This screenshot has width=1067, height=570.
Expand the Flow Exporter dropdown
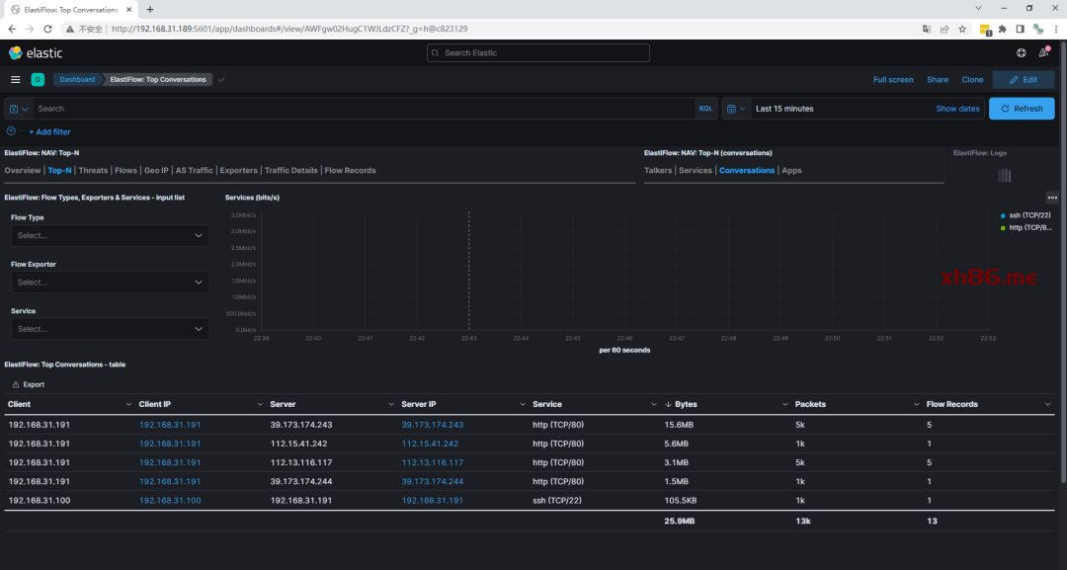(110, 283)
